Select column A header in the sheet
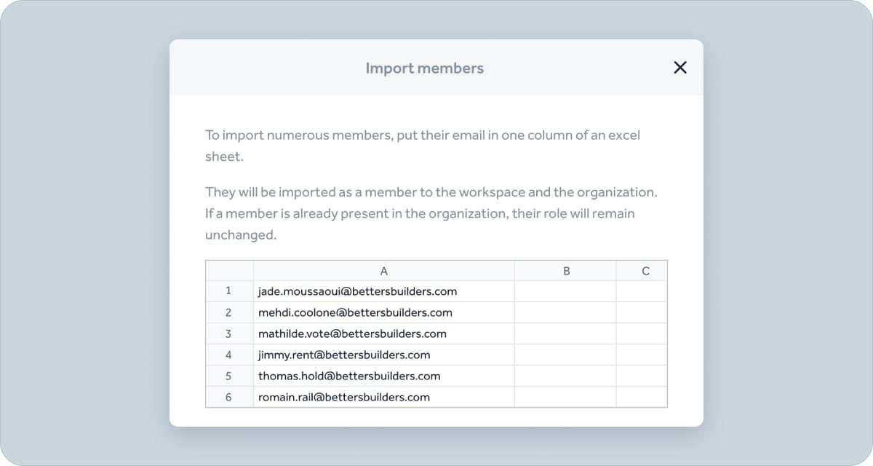Image resolution: width=873 pixels, height=466 pixels. click(383, 271)
